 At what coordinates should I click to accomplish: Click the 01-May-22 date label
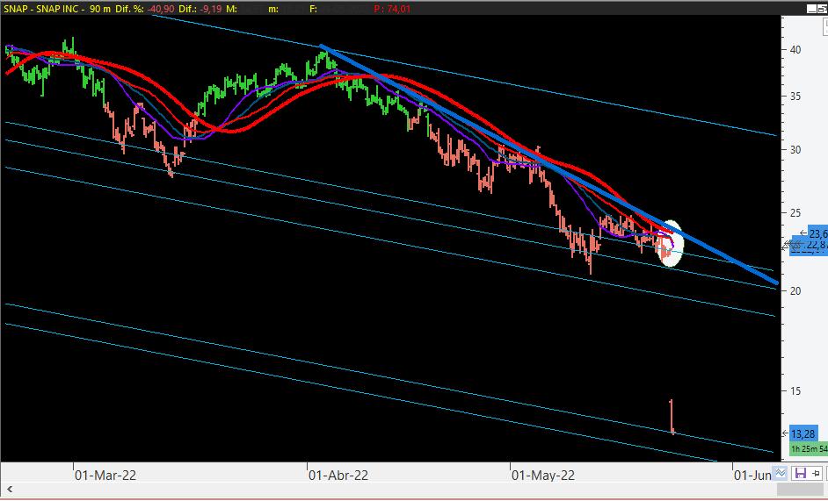[543, 476]
